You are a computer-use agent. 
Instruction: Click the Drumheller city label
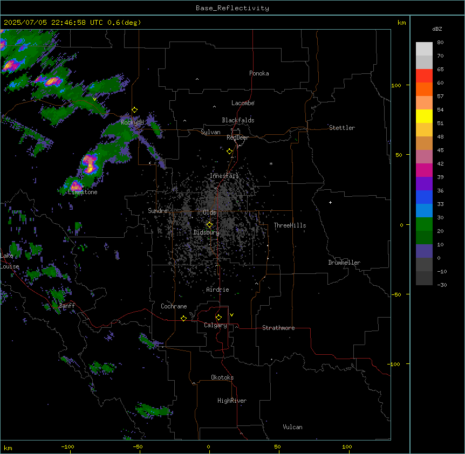click(x=344, y=263)
